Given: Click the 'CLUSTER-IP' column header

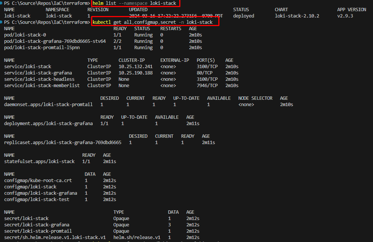Looking at the screenshot, I should [132, 60].
